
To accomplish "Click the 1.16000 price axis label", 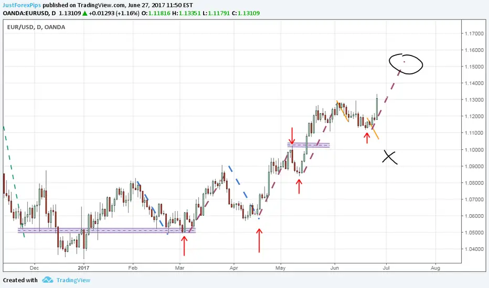I will click(x=474, y=50).
